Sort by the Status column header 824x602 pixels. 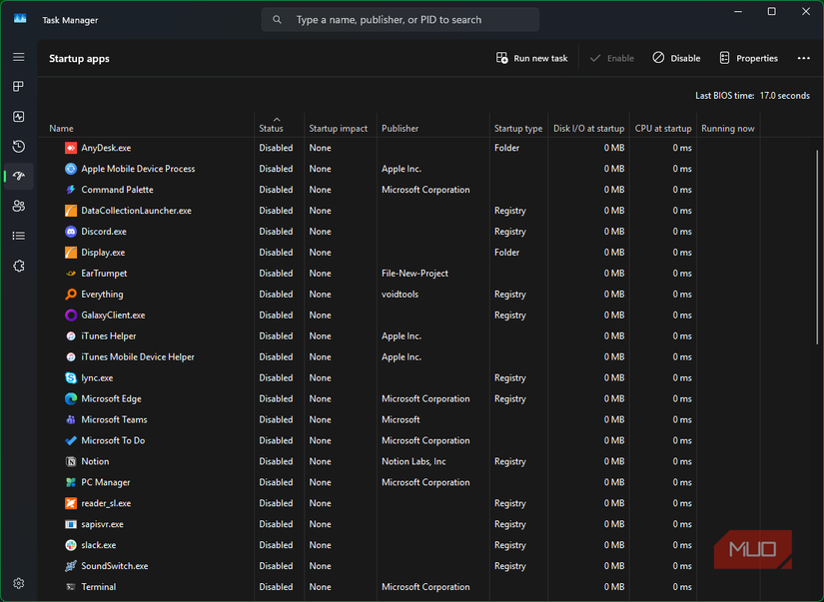272,128
